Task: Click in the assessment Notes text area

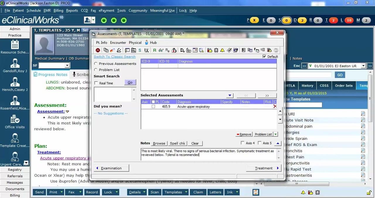Action: coord(209,154)
